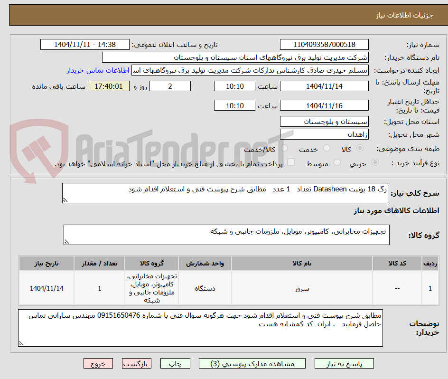Select the خدمت radio button
Screen dimensions: 448x379
click(x=327, y=148)
